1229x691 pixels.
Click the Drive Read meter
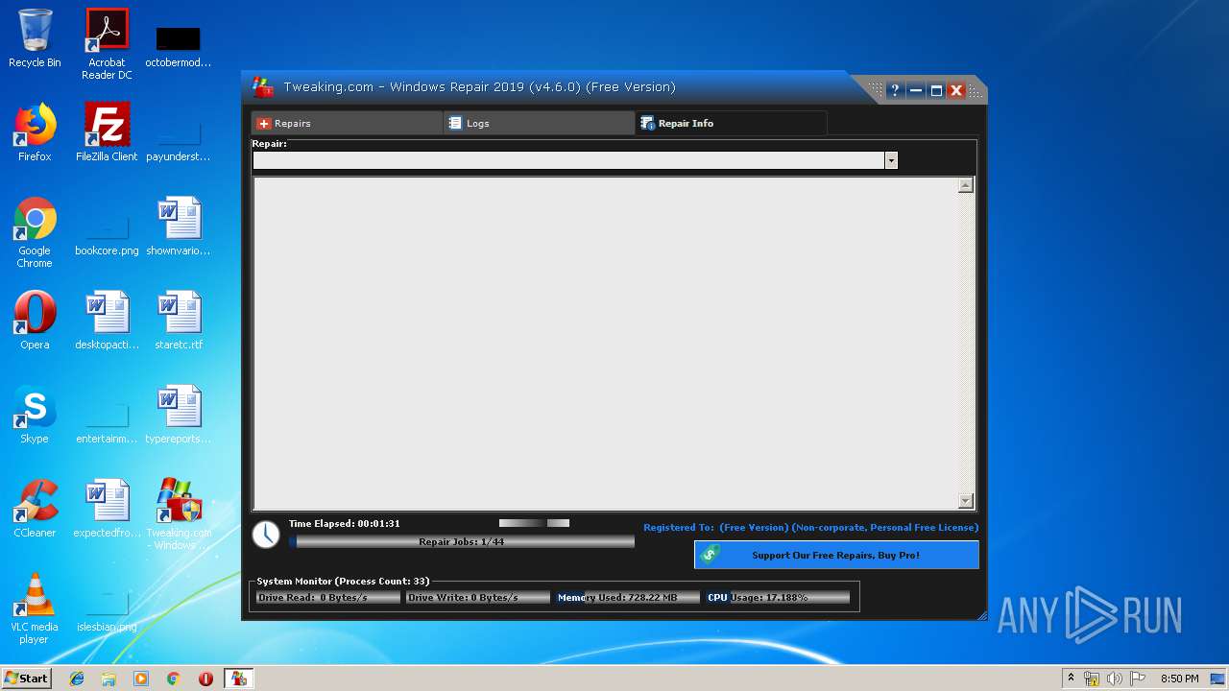click(x=328, y=597)
